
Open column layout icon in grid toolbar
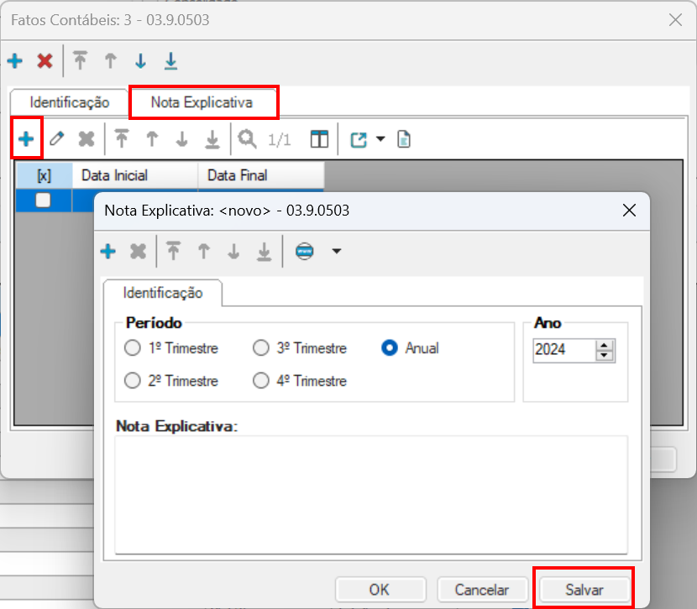pos(319,139)
